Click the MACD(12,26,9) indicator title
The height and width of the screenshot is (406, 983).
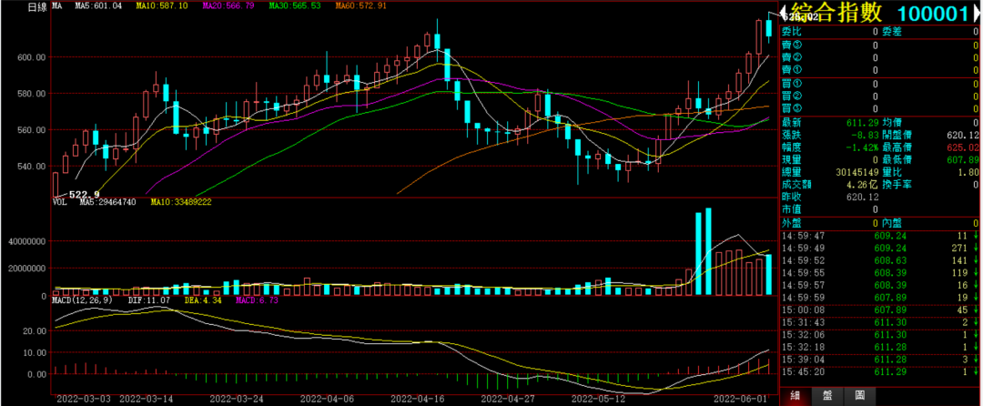(x=80, y=300)
